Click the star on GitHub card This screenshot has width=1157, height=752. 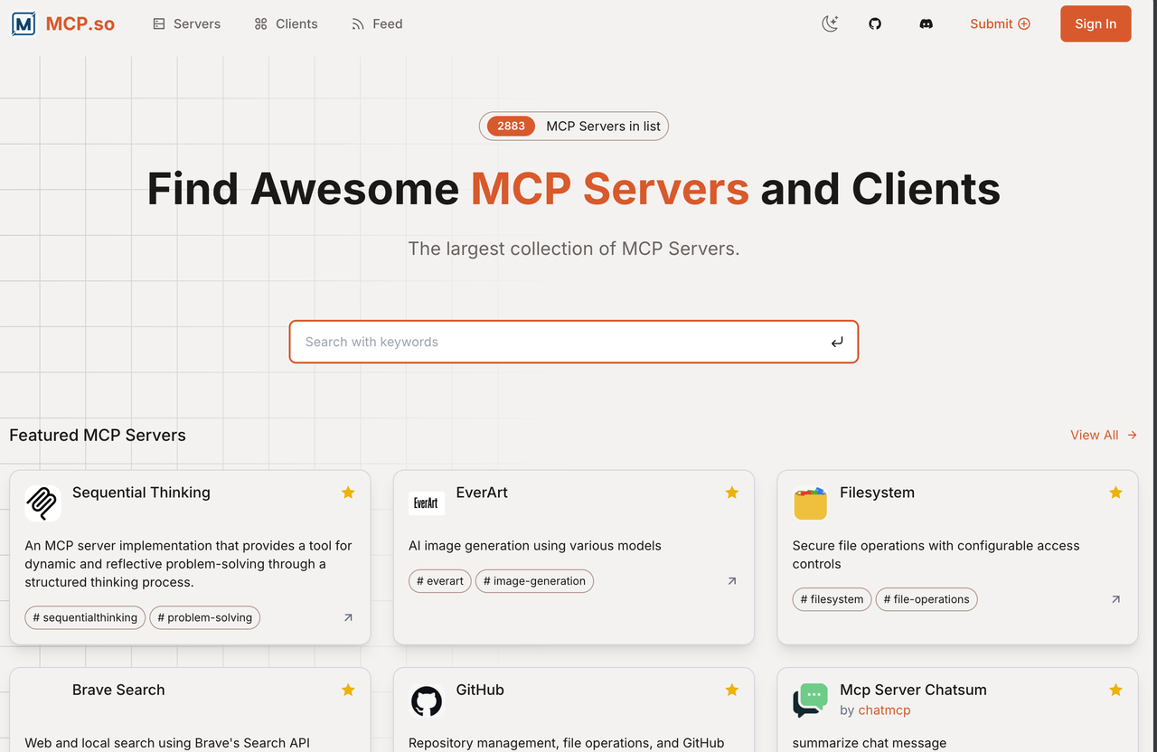coord(732,690)
